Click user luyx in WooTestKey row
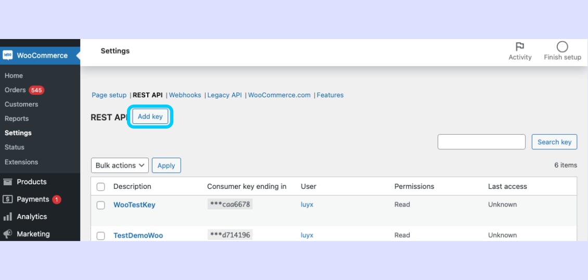The width and height of the screenshot is (588, 280). 307,205
